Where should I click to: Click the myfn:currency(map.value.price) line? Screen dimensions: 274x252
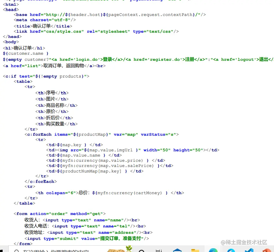tap(106, 160)
